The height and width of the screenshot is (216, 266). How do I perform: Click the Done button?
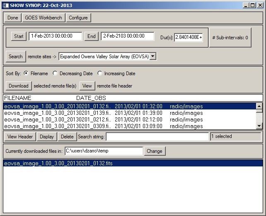(13, 18)
